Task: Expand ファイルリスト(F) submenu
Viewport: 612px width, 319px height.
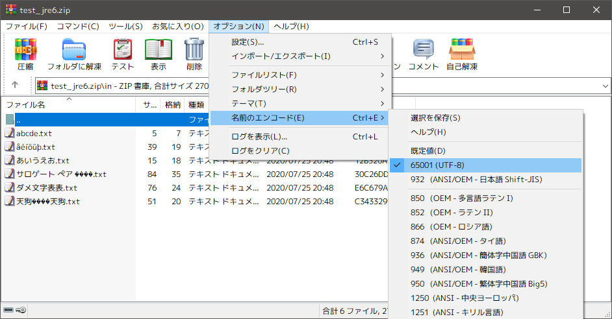Action: tap(300, 75)
